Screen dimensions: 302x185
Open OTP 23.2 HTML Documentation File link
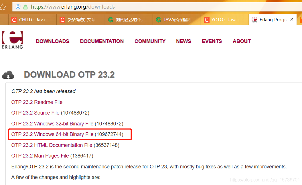tap(52, 145)
